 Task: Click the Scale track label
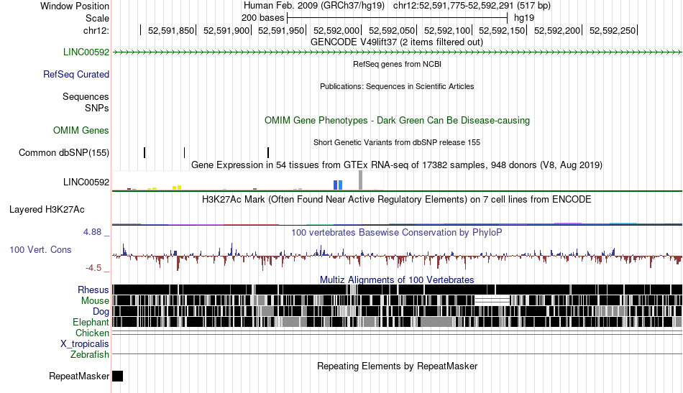pos(97,18)
